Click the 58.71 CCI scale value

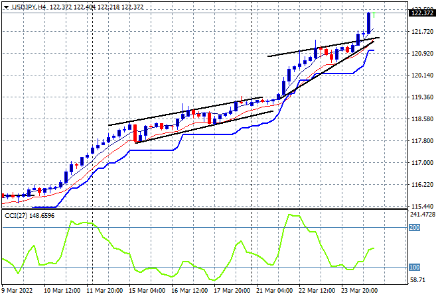point(417,280)
